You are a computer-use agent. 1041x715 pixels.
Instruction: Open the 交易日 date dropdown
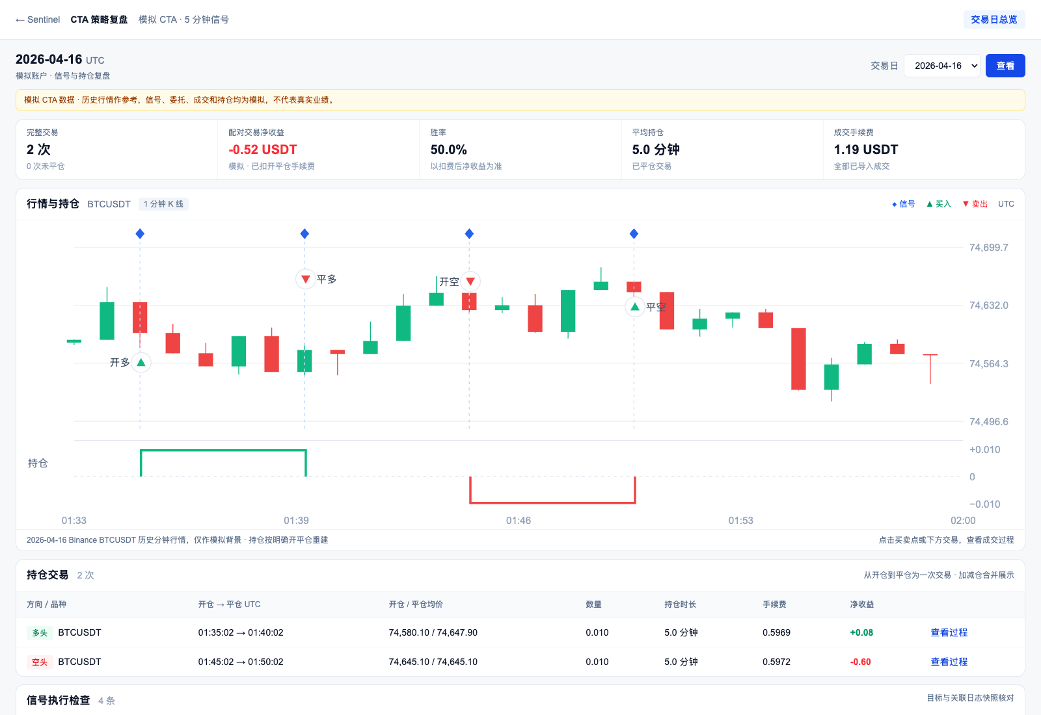coord(941,66)
